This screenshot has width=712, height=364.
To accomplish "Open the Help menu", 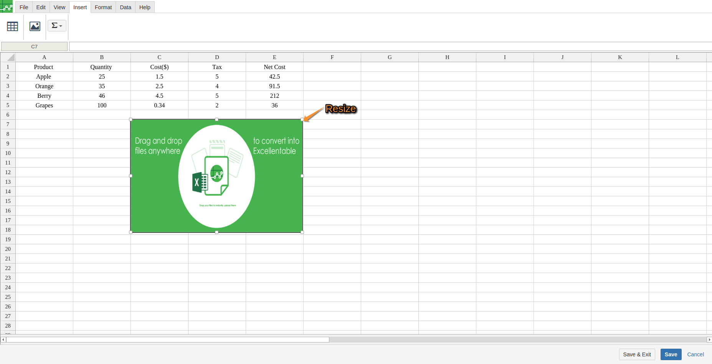I will (x=145, y=7).
